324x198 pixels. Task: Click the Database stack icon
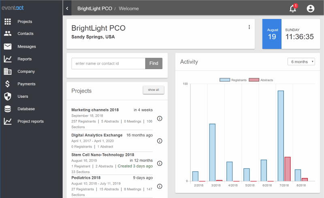[8, 109]
